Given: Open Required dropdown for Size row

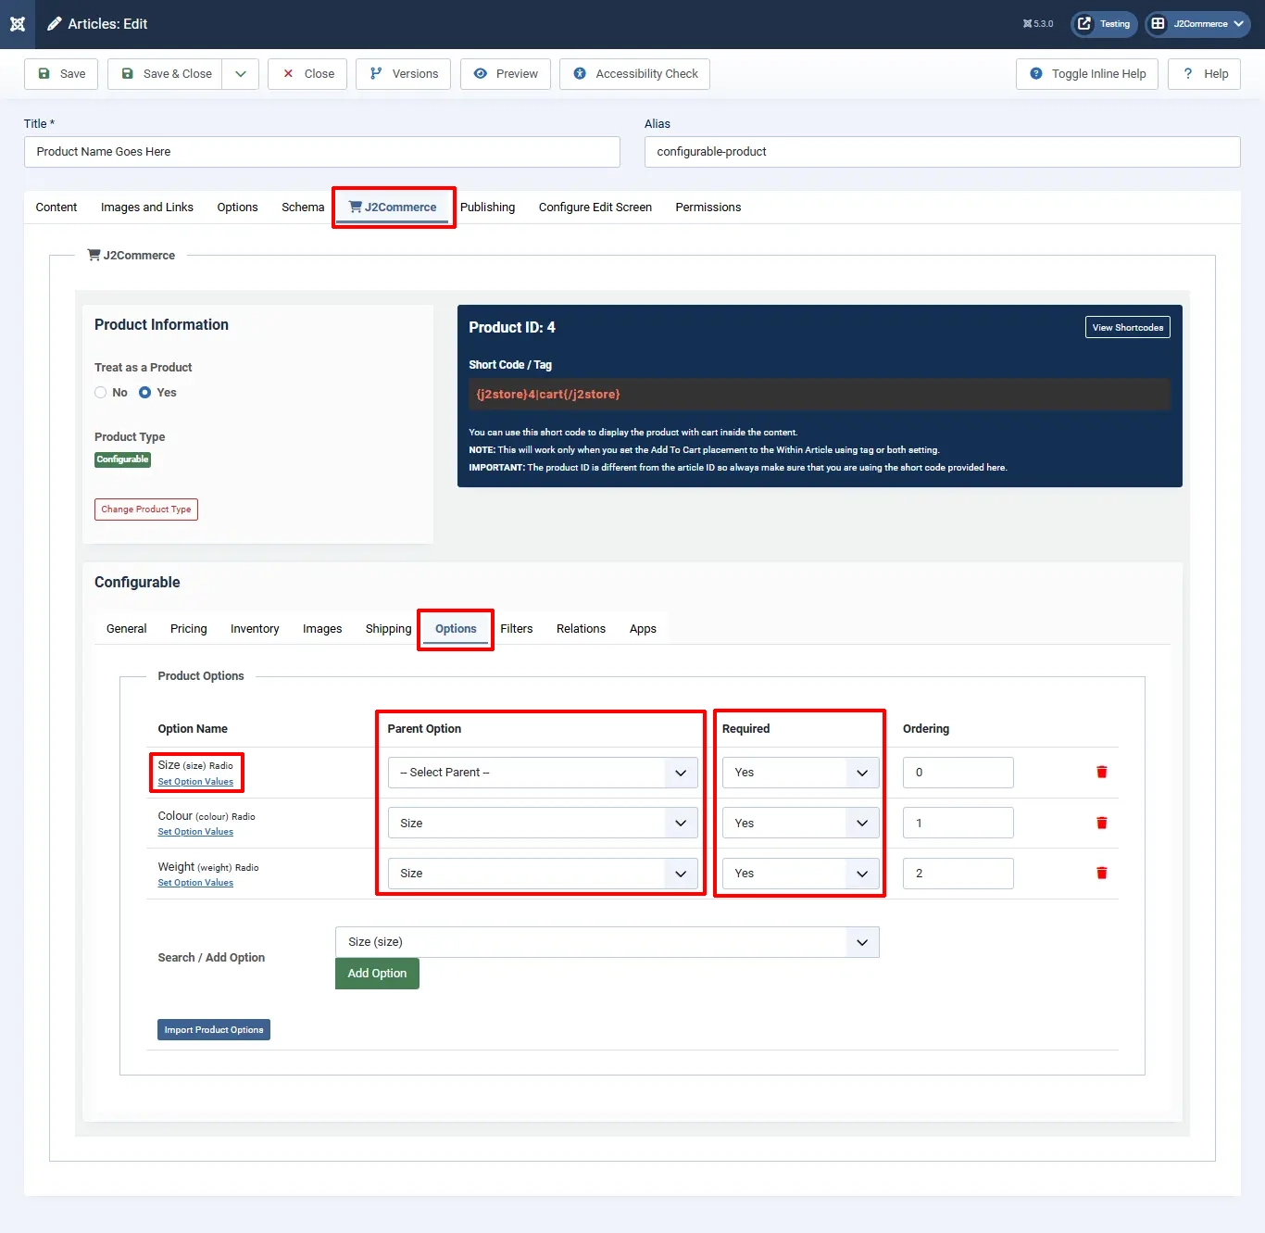Looking at the screenshot, I should point(801,773).
